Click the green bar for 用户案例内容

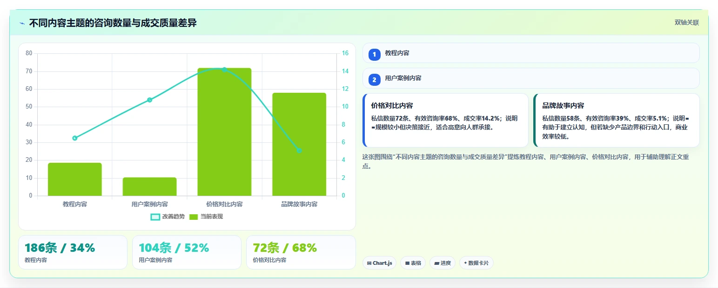pos(149,186)
